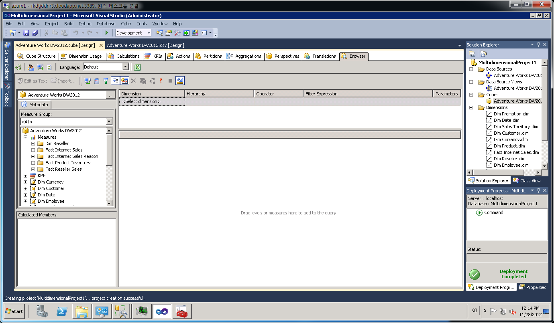Open Windows Explorer from the taskbar
The width and height of the screenshot is (554, 323).
82,311
